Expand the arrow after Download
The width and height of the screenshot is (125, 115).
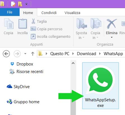[x=100, y=54]
